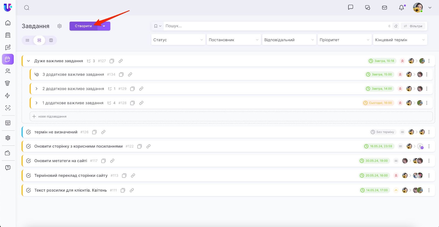
Task: Collapse 'Дуже важливе завдання' task
Action: [28, 61]
